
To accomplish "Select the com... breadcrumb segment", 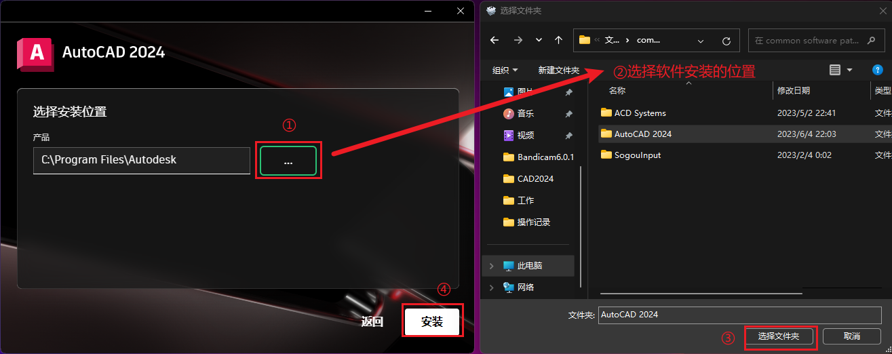I will point(648,40).
